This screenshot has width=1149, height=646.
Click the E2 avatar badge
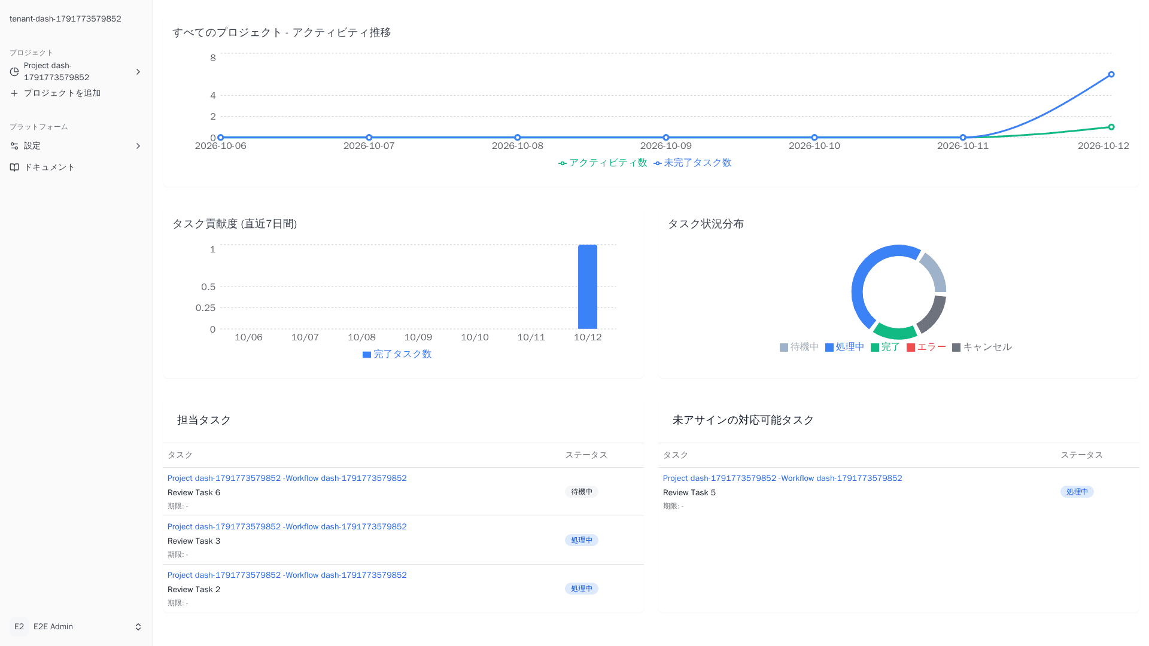click(19, 626)
